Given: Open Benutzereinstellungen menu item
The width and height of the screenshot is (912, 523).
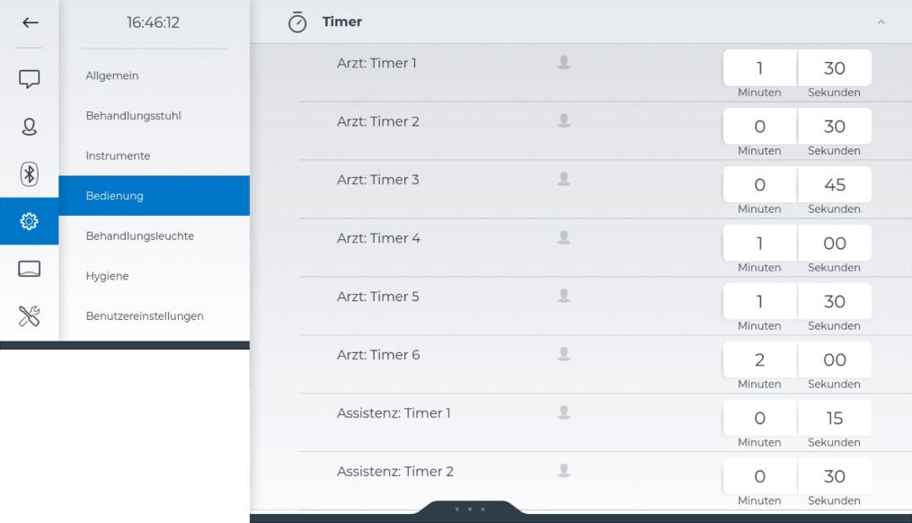Looking at the screenshot, I should click(x=144, y=316).
